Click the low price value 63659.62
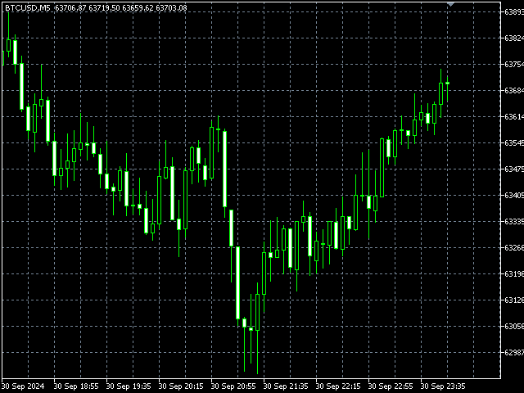This screenshot has width=524, height=393. click(138, 7)
